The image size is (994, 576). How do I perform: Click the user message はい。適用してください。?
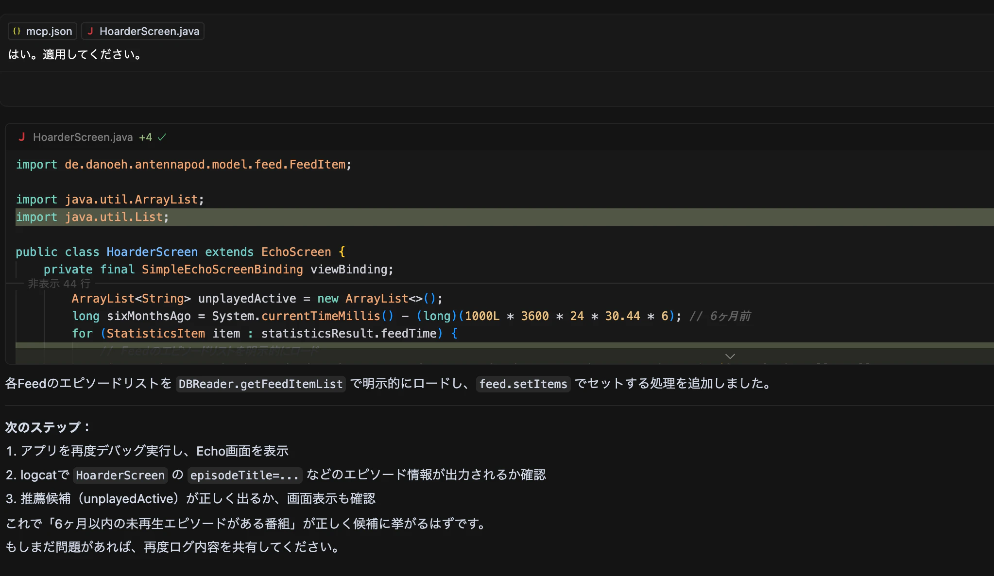click(75, 54)
